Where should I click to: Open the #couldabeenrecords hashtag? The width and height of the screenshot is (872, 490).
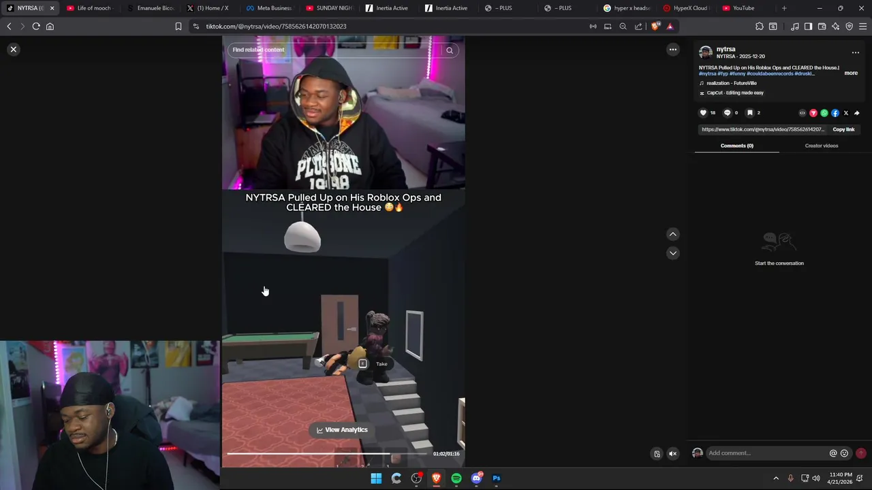coord(770,73)
